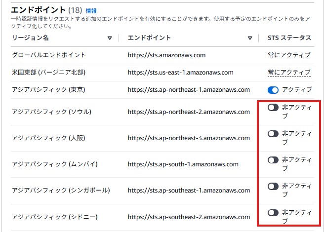Click 常にアクティブ status for us-east-1
The width and height of the screenshot is (324, 232).
(289, 73)
